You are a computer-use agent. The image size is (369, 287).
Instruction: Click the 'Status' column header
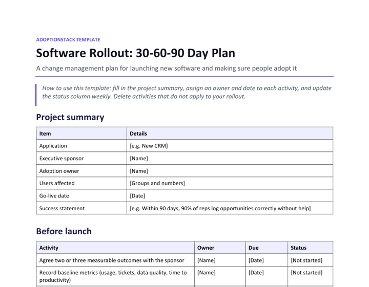[x=311, y=248]
